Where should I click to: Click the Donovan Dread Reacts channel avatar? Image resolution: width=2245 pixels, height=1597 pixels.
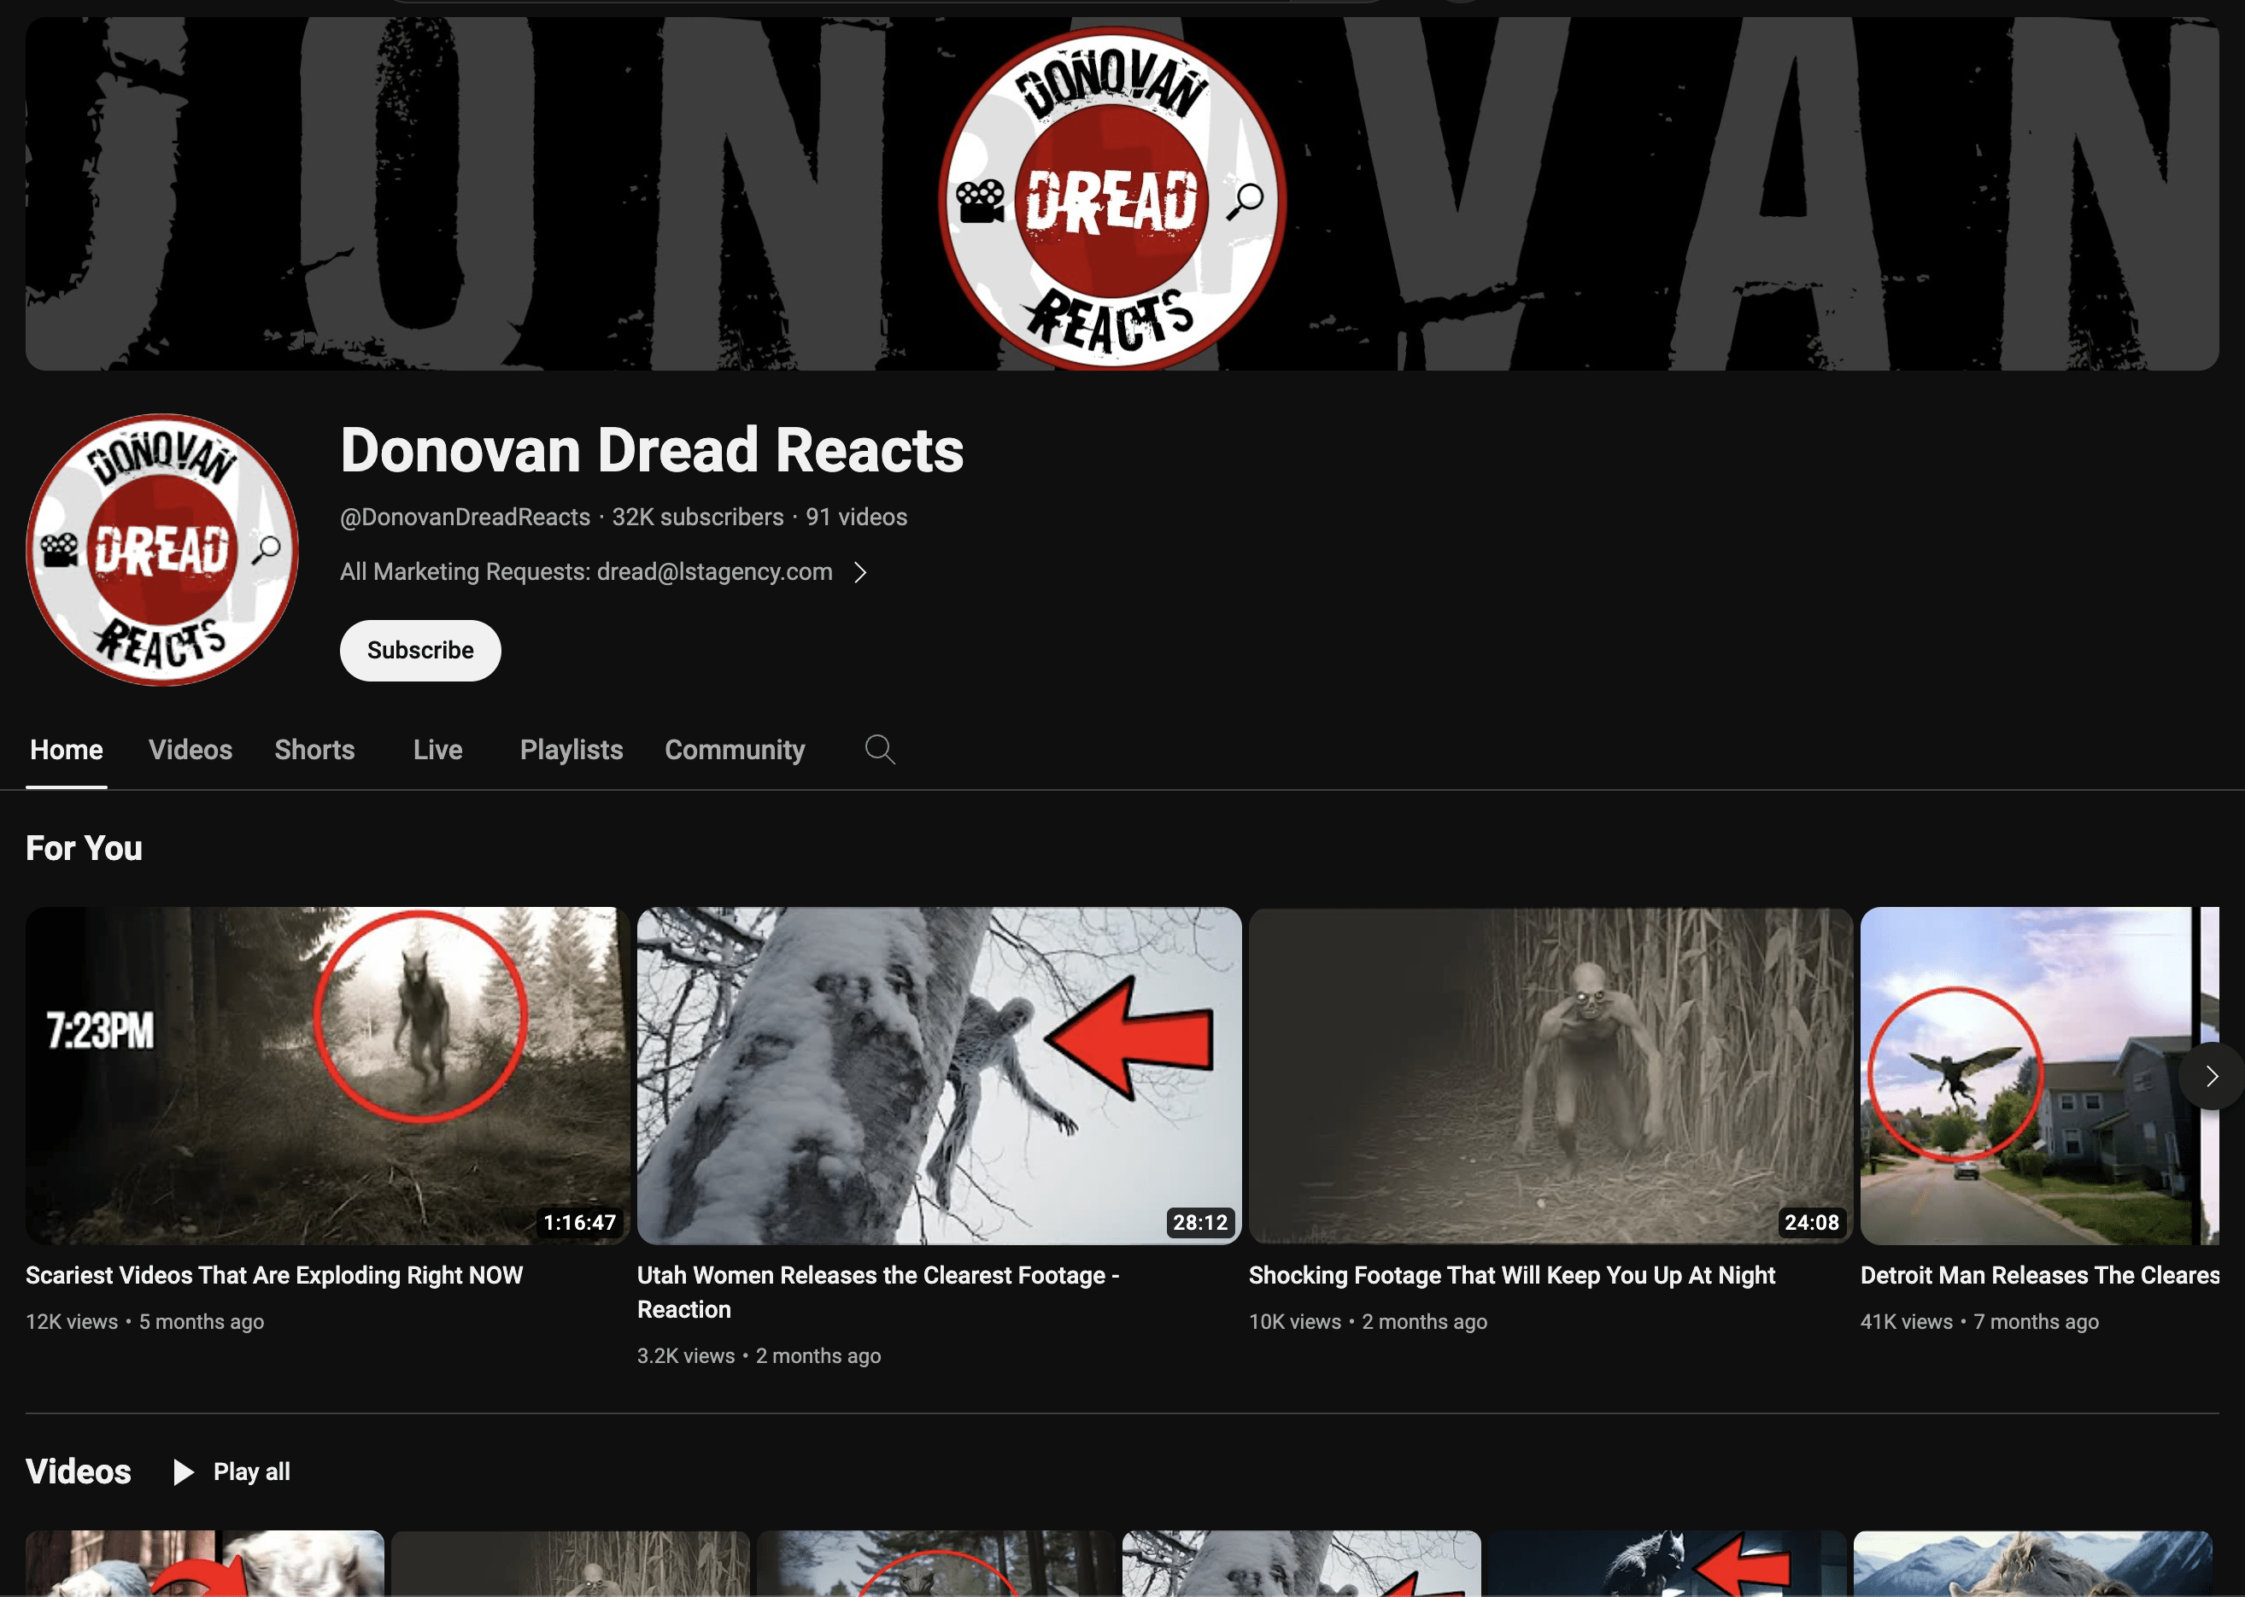point(162,550)
